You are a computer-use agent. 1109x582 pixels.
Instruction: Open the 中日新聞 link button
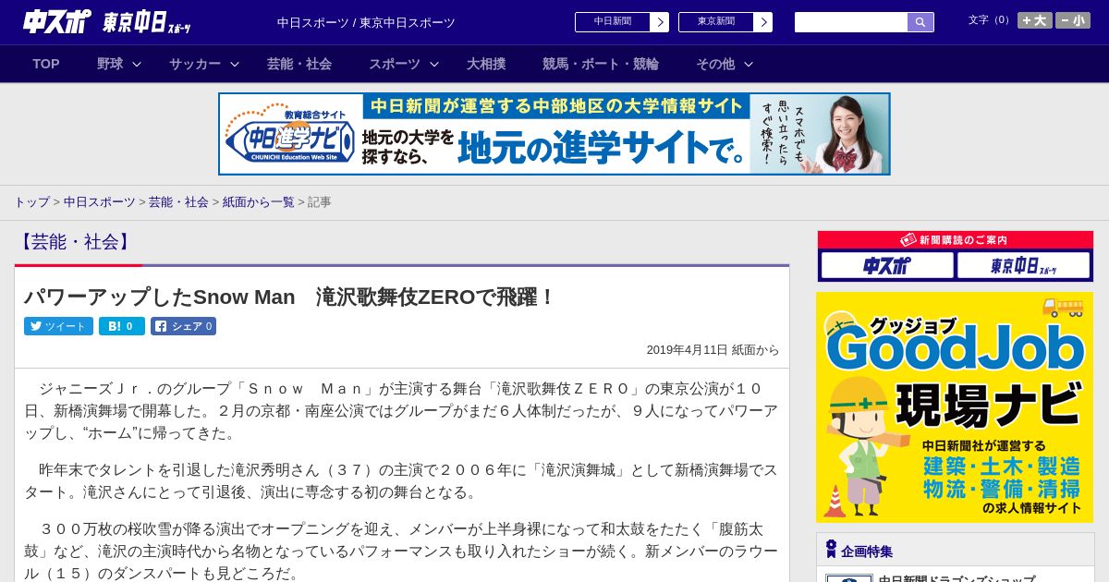pyautogui.click(x=613, y=22)
